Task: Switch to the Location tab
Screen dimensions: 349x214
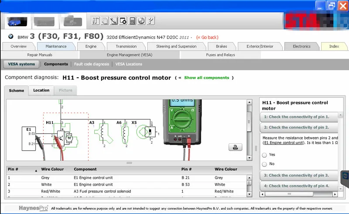Action: (41, 90)
